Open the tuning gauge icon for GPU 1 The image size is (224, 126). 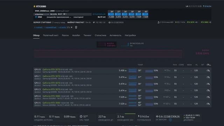[208, 77]
